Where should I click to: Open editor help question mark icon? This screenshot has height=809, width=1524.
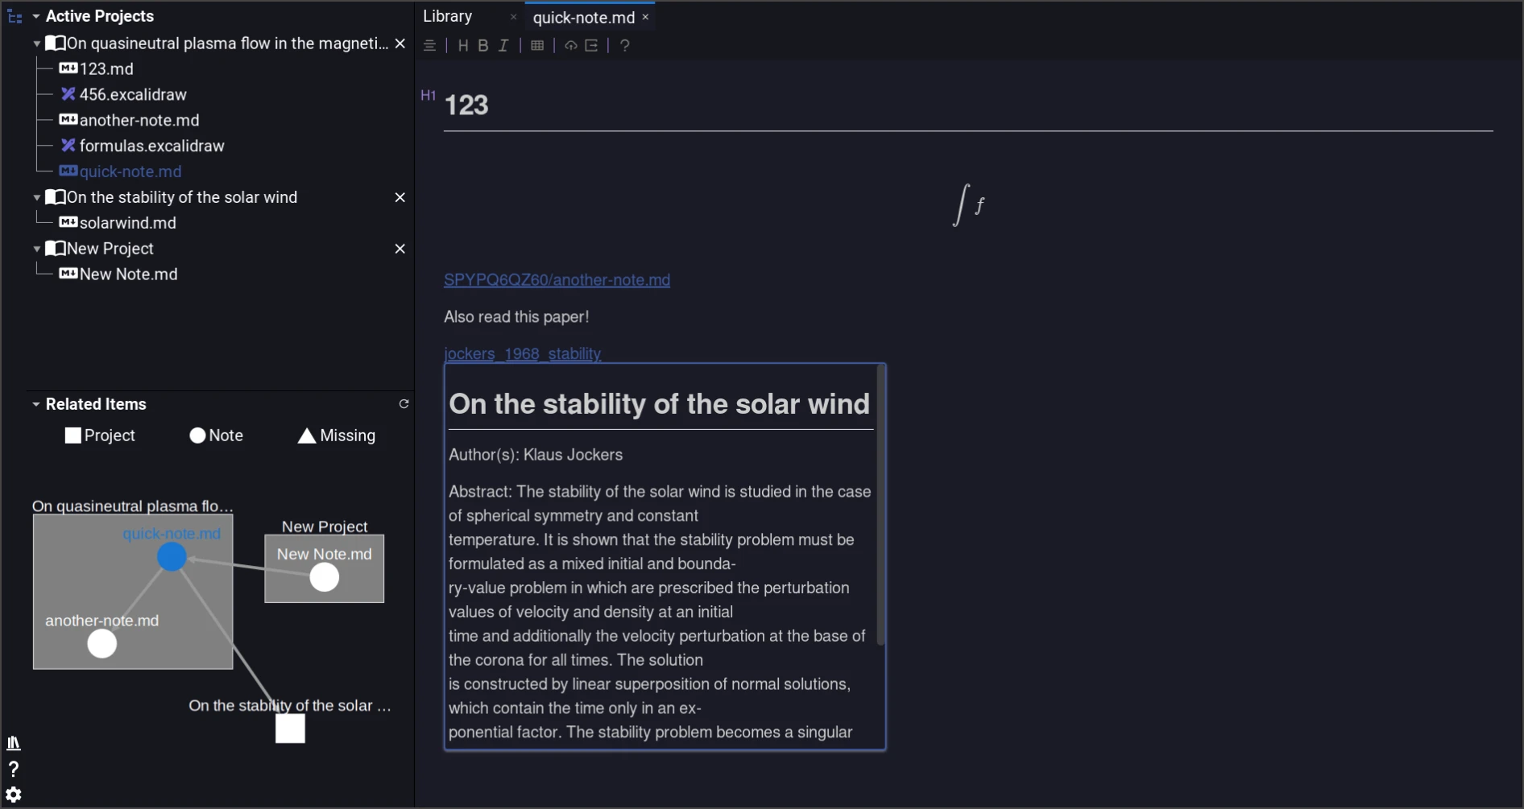pos(625,45)
